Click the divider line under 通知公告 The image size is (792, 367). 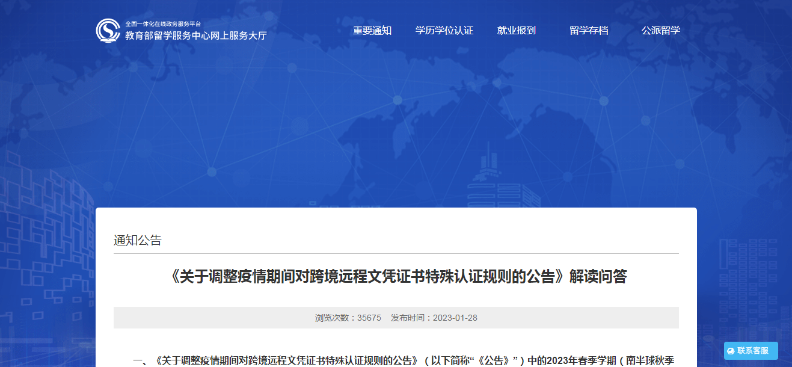396,253
